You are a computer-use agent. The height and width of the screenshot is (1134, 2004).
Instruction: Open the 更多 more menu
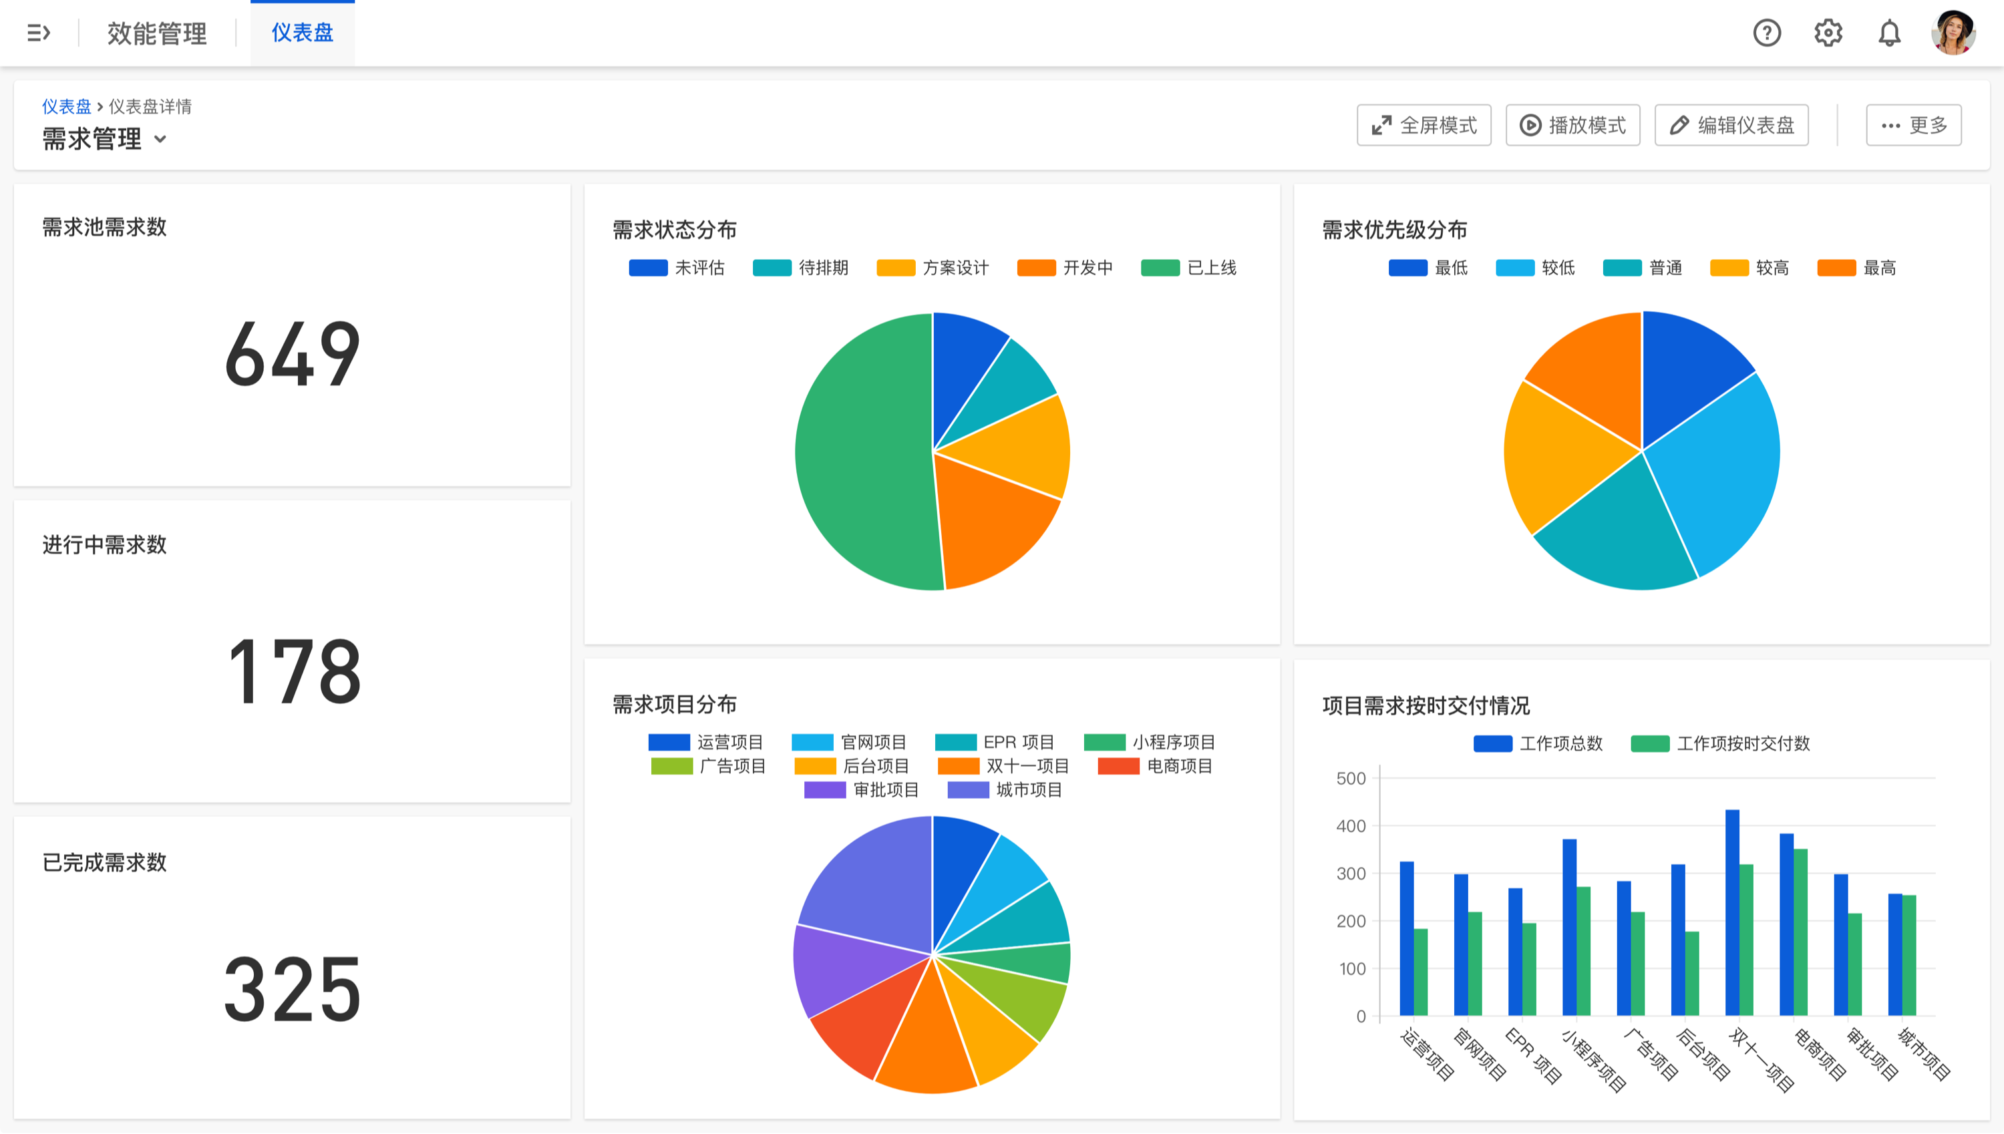pyautogui.click(x=1913, y=125)
